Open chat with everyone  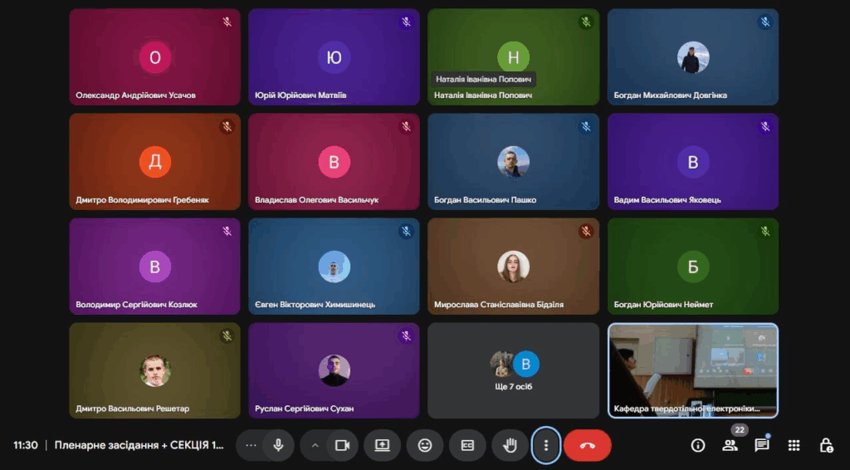(761, 445)
